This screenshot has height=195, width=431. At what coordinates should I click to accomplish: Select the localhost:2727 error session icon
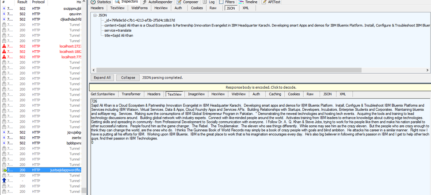click(4, 46)
